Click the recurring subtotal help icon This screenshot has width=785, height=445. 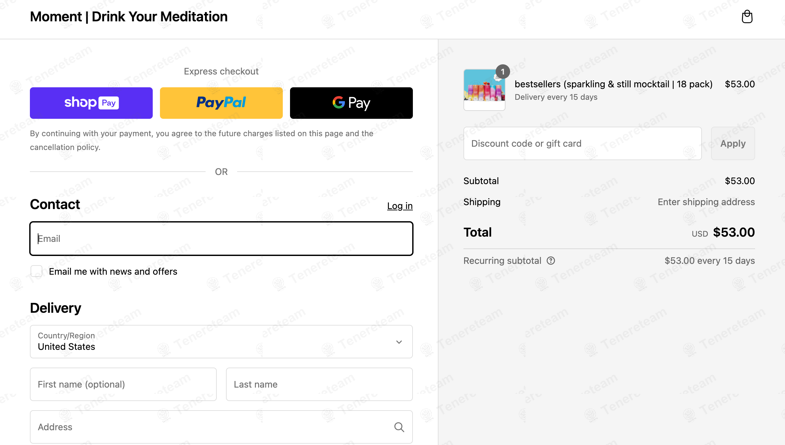pos(551,261)
